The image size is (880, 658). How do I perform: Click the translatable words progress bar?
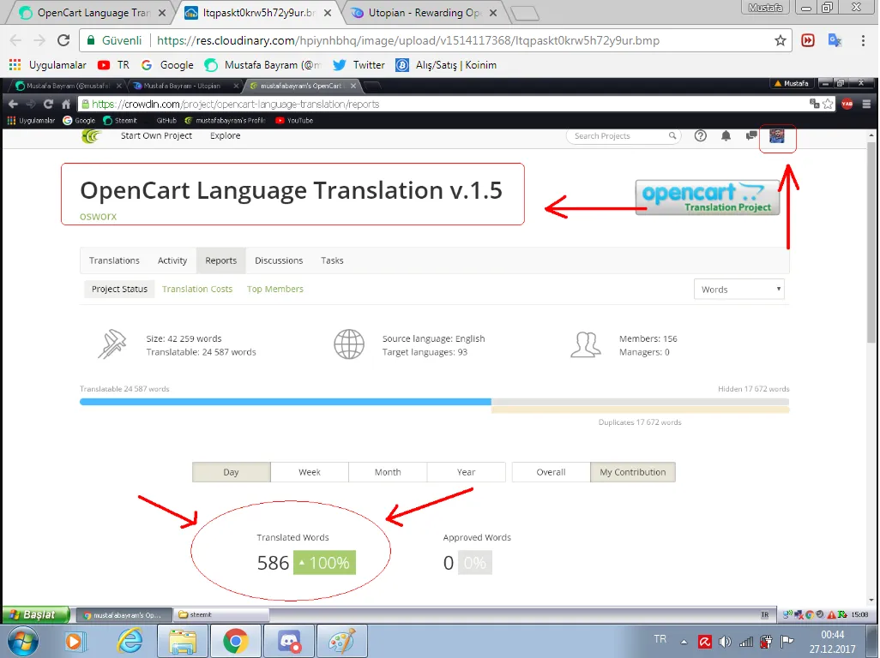[285, 402]
